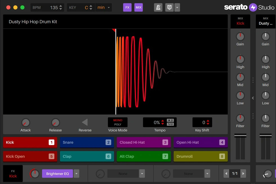Click the Release knob
The height and width of the screenshot is (184, 276).
click(55, 123)
